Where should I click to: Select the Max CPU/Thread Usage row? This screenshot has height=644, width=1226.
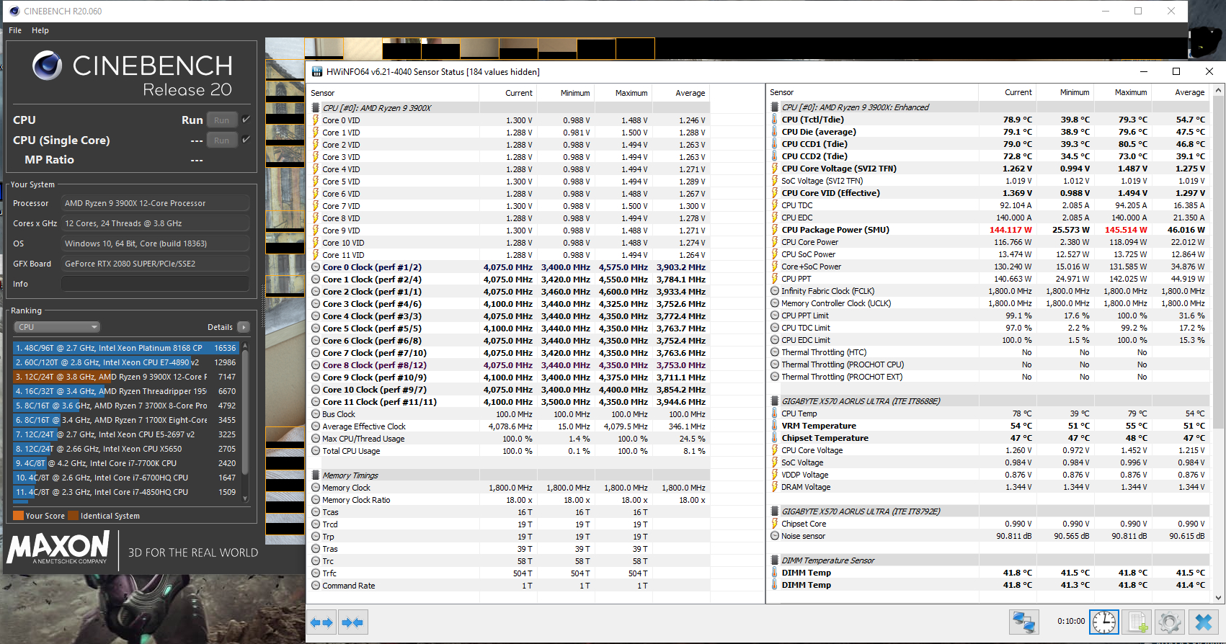pyautogui.click(x=509, y=439)
